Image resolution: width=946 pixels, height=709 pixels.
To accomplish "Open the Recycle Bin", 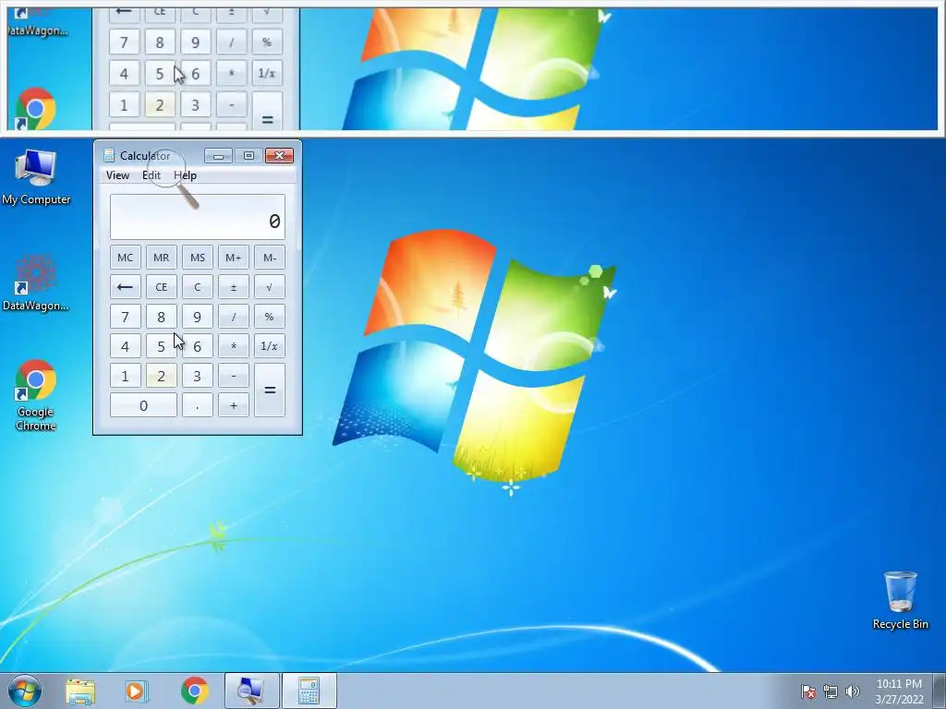I will [900, 600].
